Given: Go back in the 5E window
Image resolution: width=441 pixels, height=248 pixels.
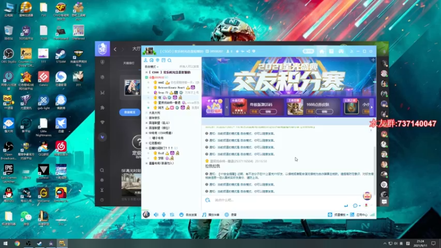Looking at the screenshot, I should [115, 49].
